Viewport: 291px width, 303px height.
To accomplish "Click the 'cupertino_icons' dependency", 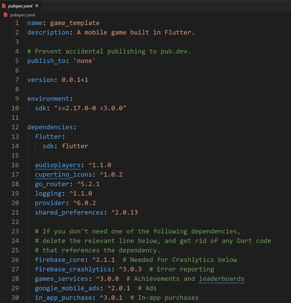I will pyautogui.click(x=63, y=175).
